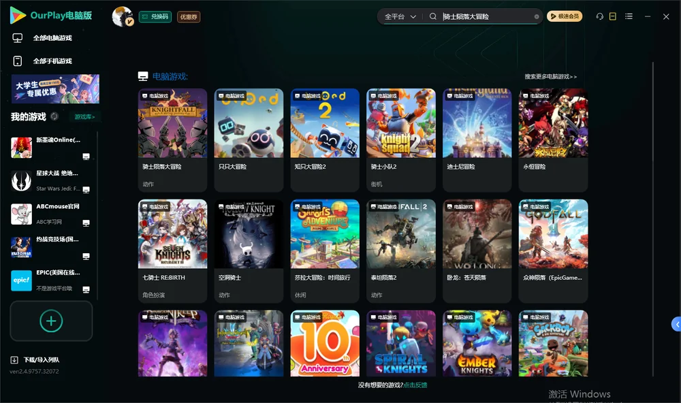Screen dimensions: 681x403
Task: Select the Ember Knights game cover
Action: (477, 343)
